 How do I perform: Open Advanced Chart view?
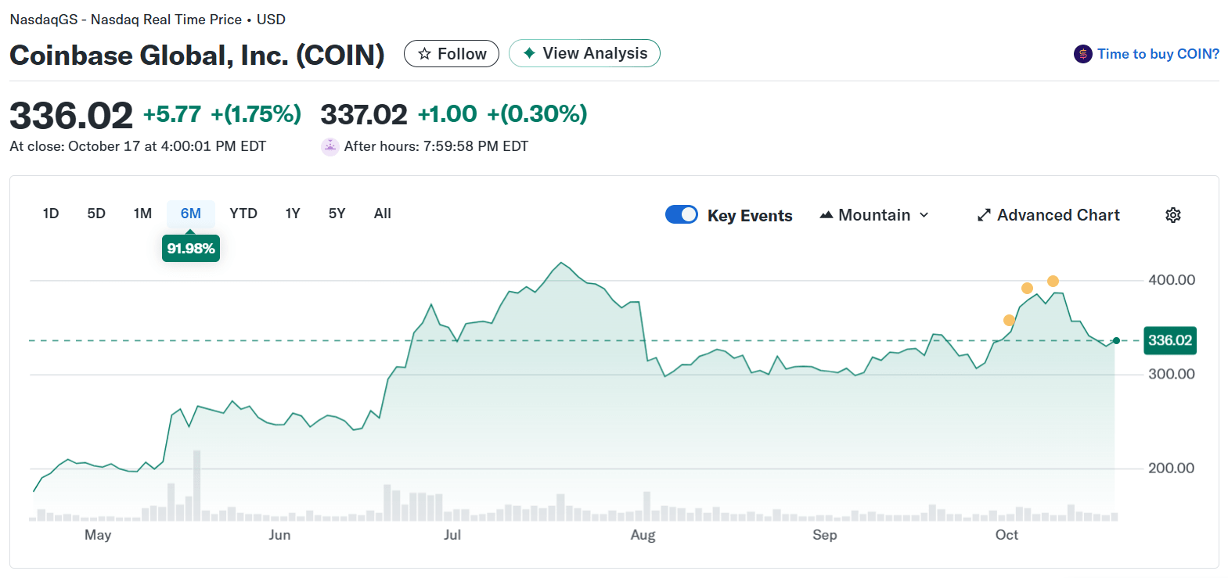1057,215
